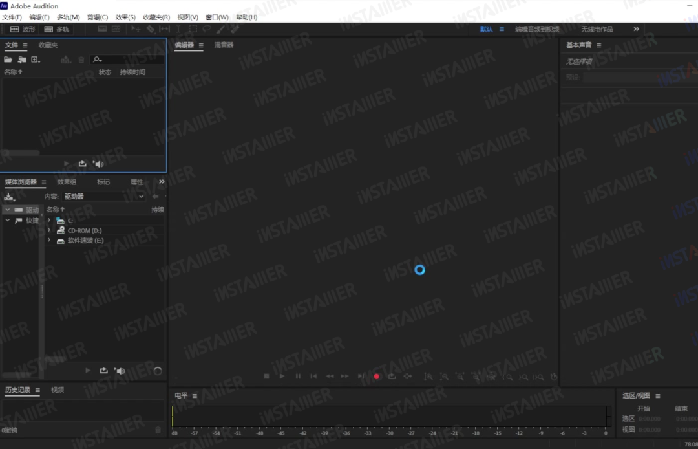Click the zoom reset icon at right
Viewport: 698px width, 449px height.
pyautogui.click(x=554, y=377)
